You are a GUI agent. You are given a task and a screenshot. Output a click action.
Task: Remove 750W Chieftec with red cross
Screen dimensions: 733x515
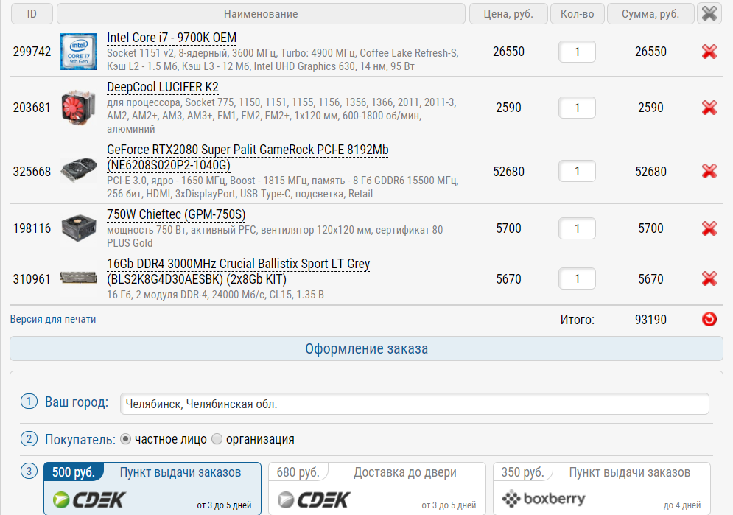click(x=709, y=228)
